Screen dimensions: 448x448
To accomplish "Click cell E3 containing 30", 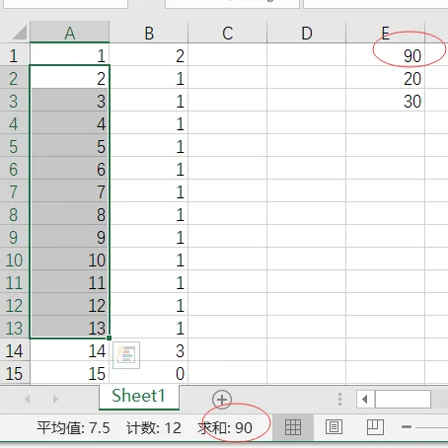I will [386, 101].
